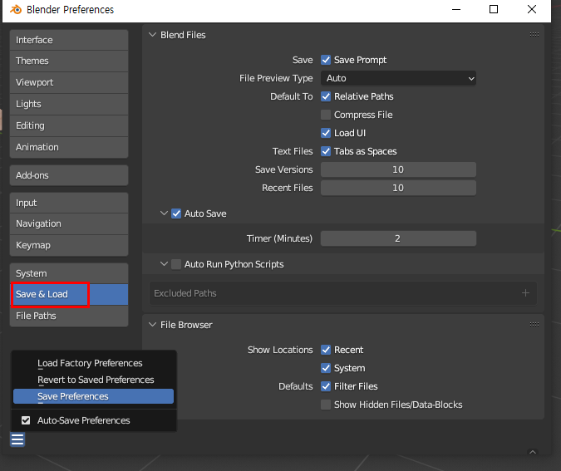This screenshot has height=471, width=561.
Task: Open the File Paths tab
Action: (69, 316)
